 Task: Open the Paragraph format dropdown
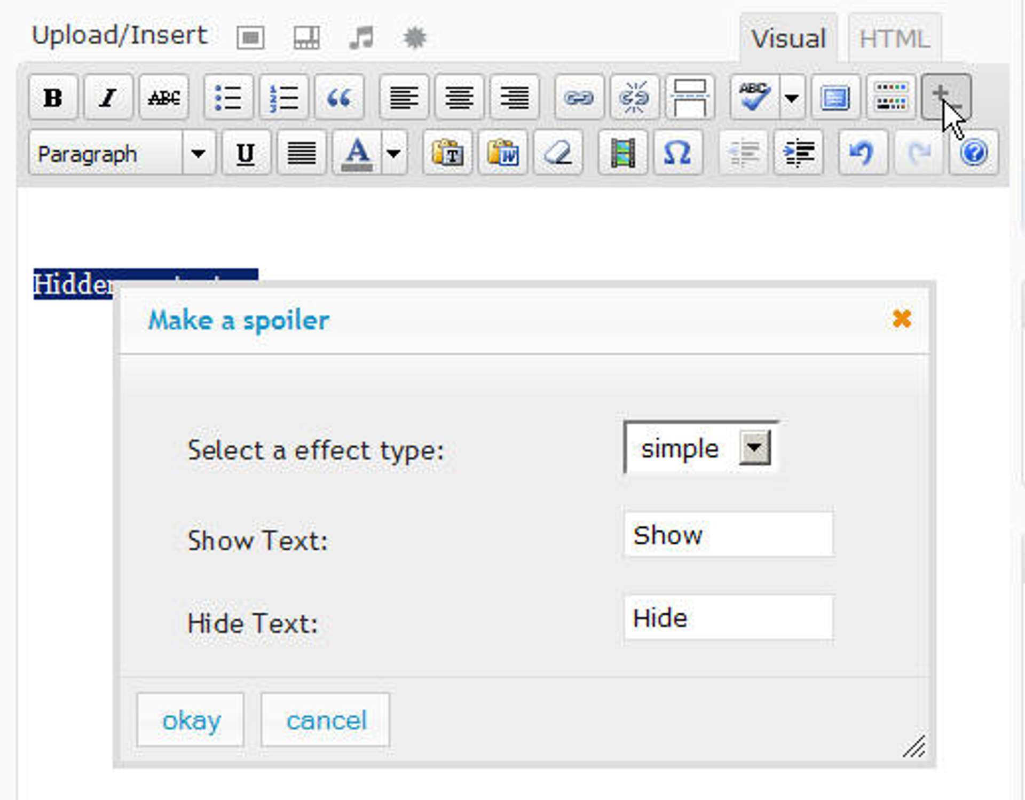[198, 154]
